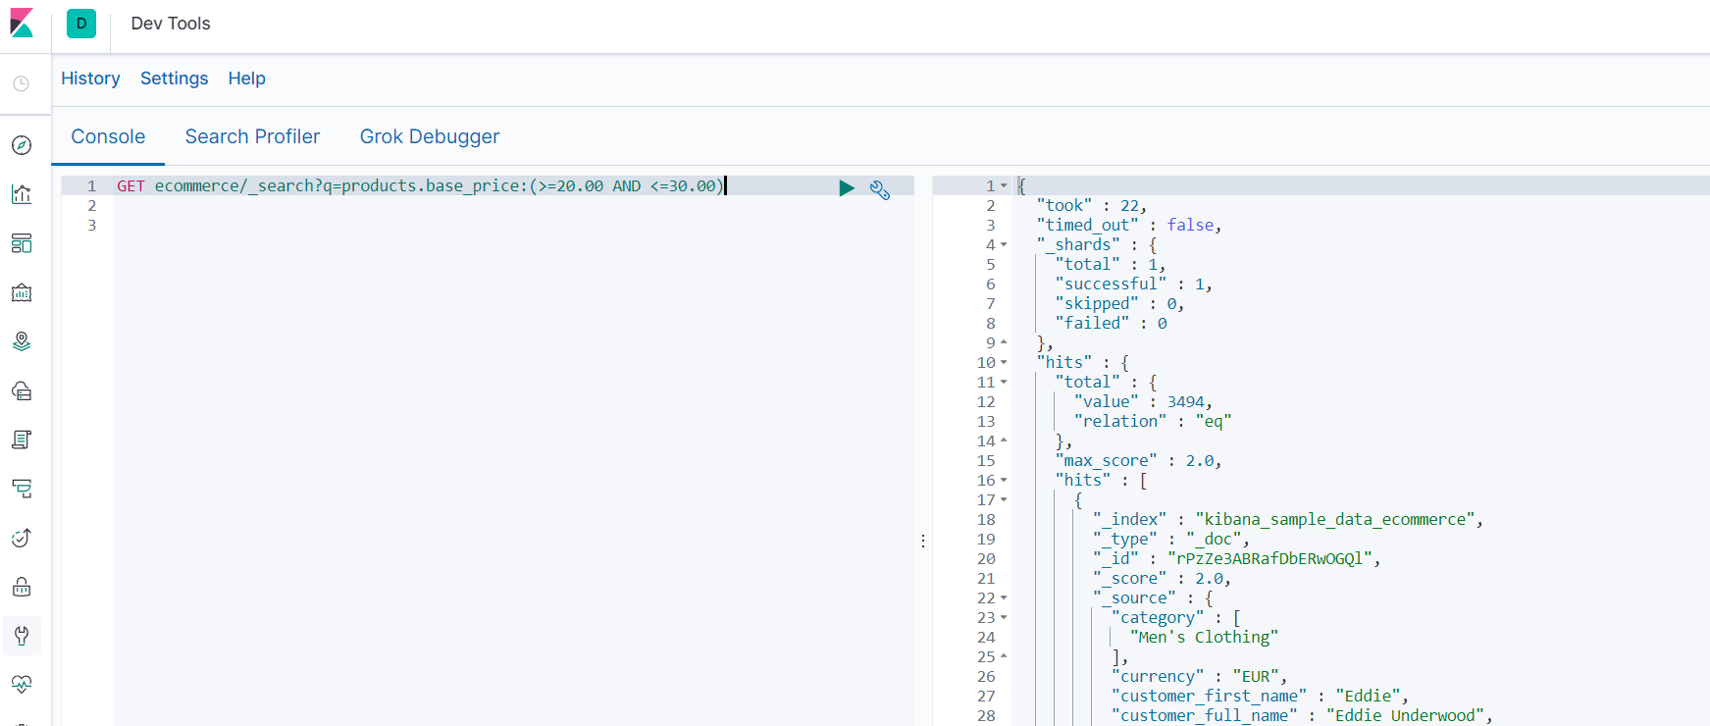The image size is (1710, 726).
Task: Click the Kibana logo
Action: 22,23
